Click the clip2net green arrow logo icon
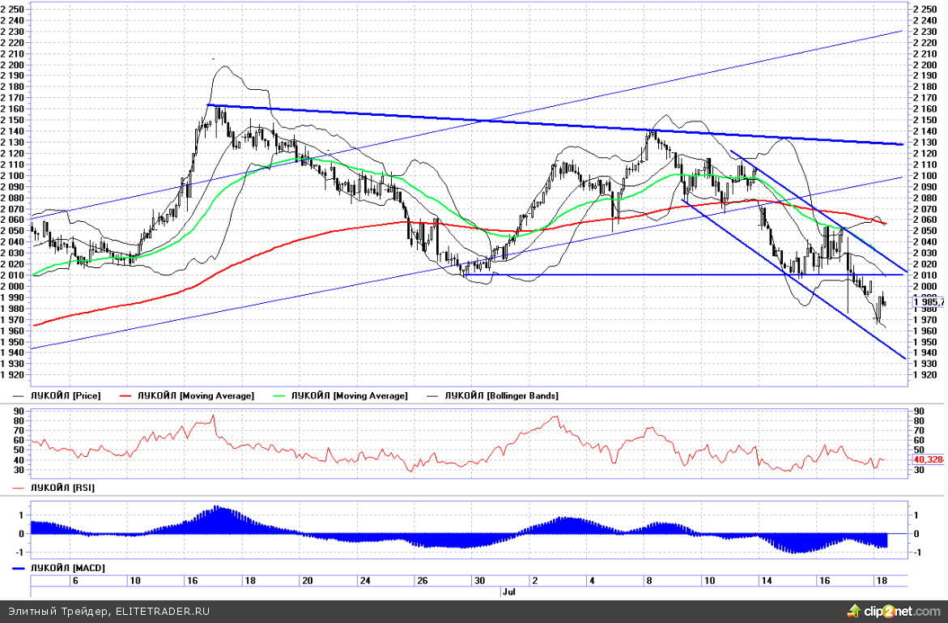Screen dimensions: 948x623 point(853,609)
